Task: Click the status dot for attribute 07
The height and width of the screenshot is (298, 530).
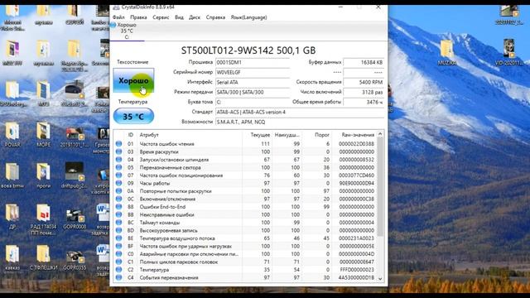Action: [118, 175]
